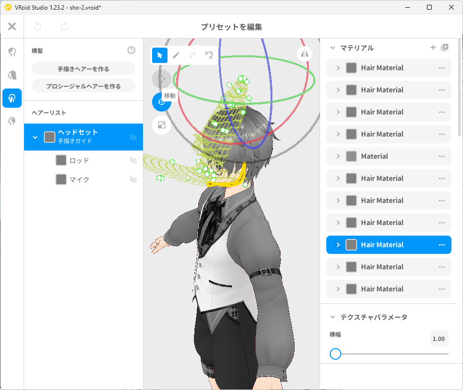Image resolution: width=463 pixels, height=390 pixels.
Task: Collapse the ヘッドセット hair group chevron
Action: [35, 137]
